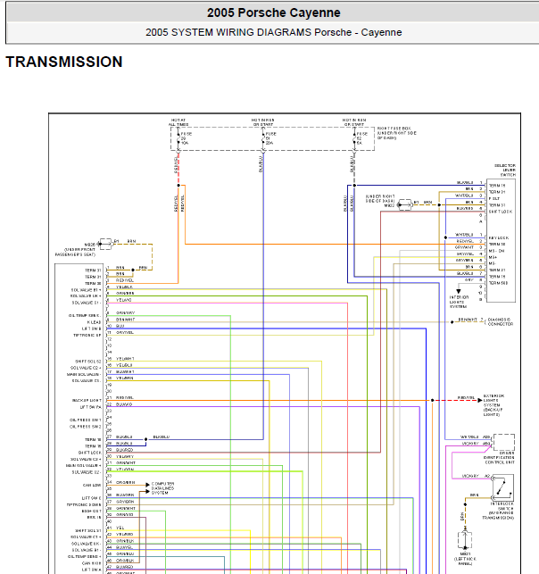Click the "OIL TEMP SENS +" label at pin 45
This screenshot has height=574, width=539.
pos(85,557)
